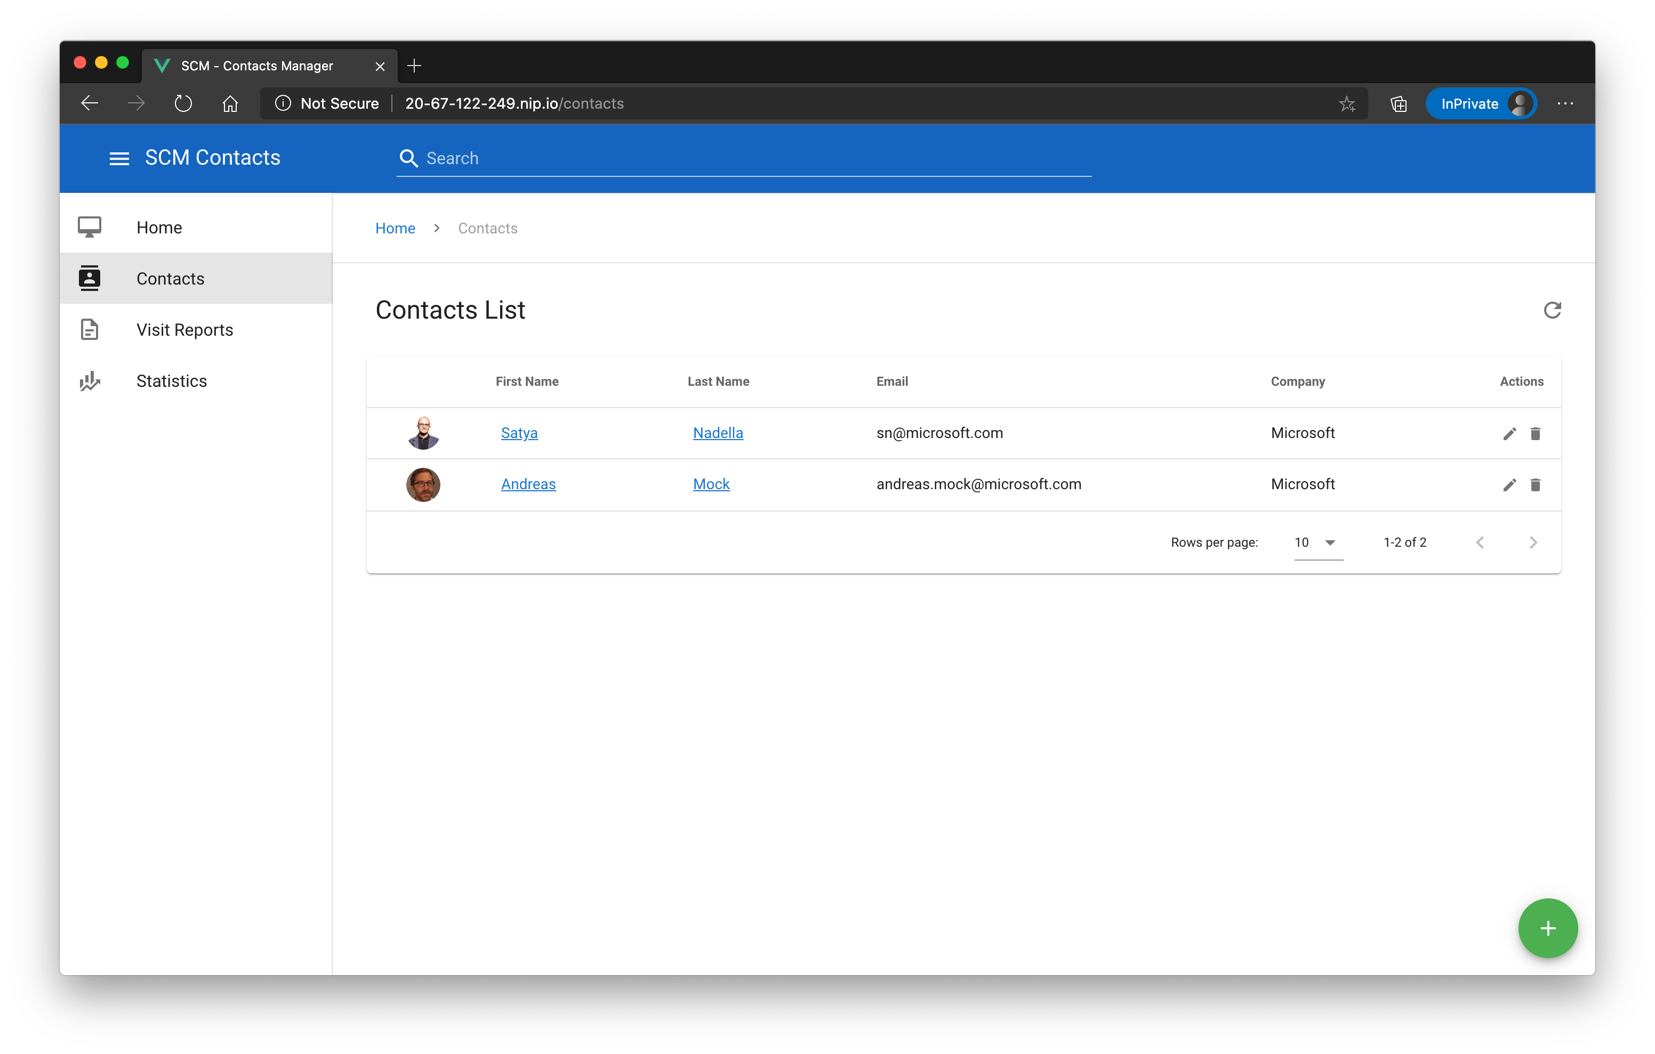The width and height of the screenshot is (1655, 1054).
Task: Toggle the sidebar hamburger menu
Action: pyautogui.click(x=117, y=158)
